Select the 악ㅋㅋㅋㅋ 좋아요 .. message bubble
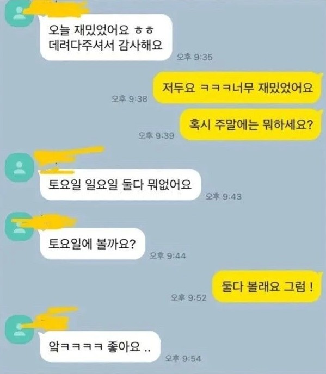 (x=100, y=347)
